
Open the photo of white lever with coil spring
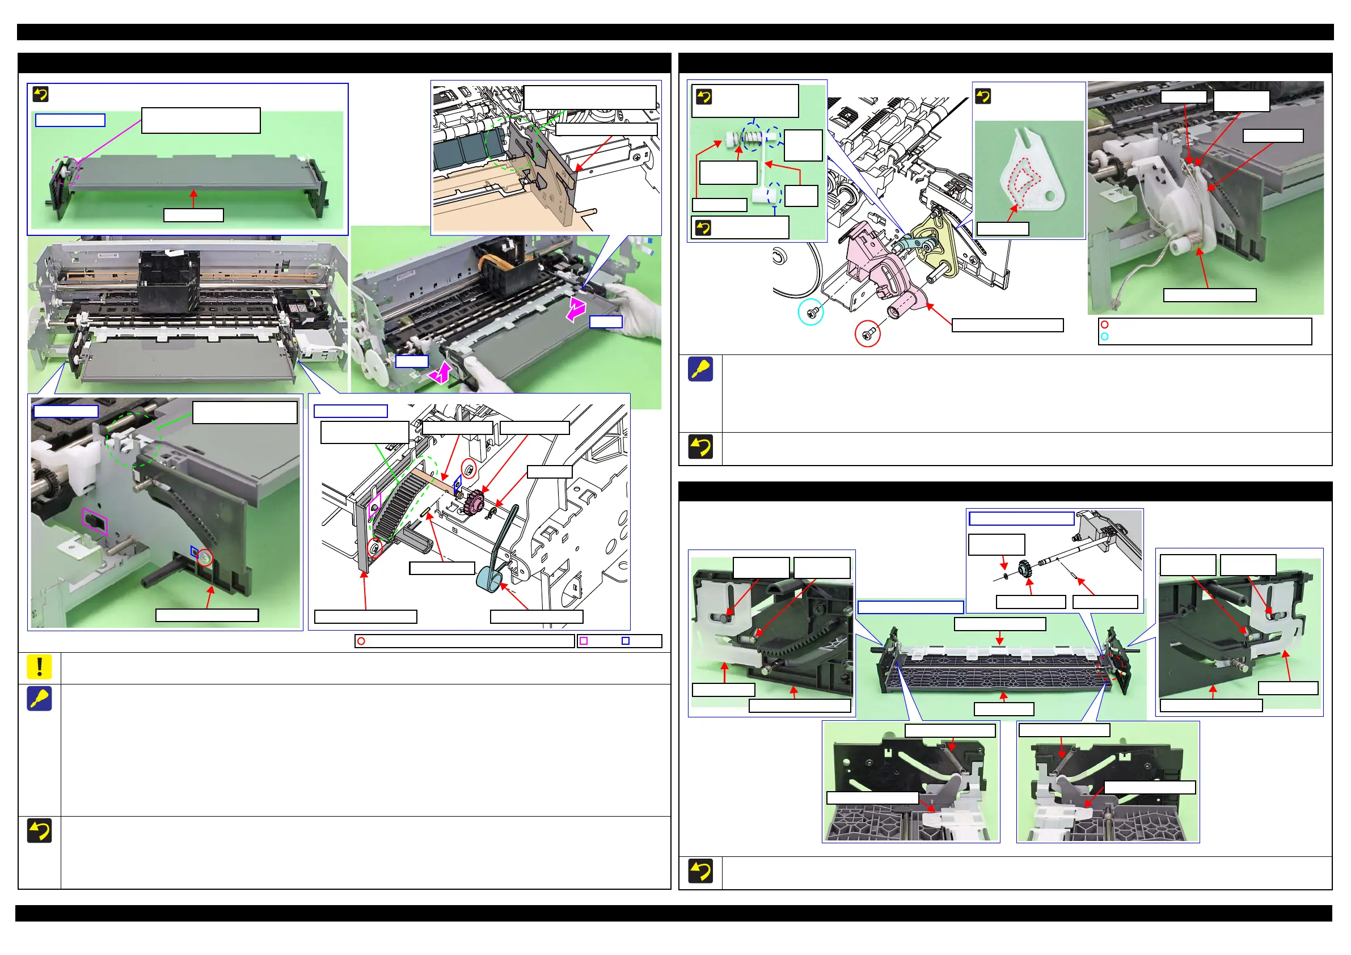pyautogui.click(x=1206, y=198)
